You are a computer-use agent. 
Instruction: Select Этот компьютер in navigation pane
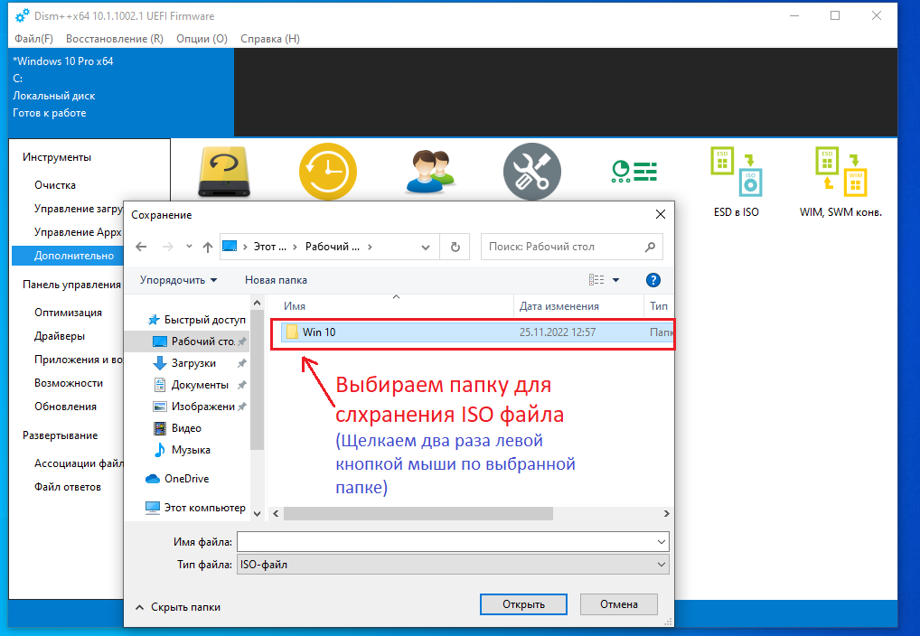[196, 508]
